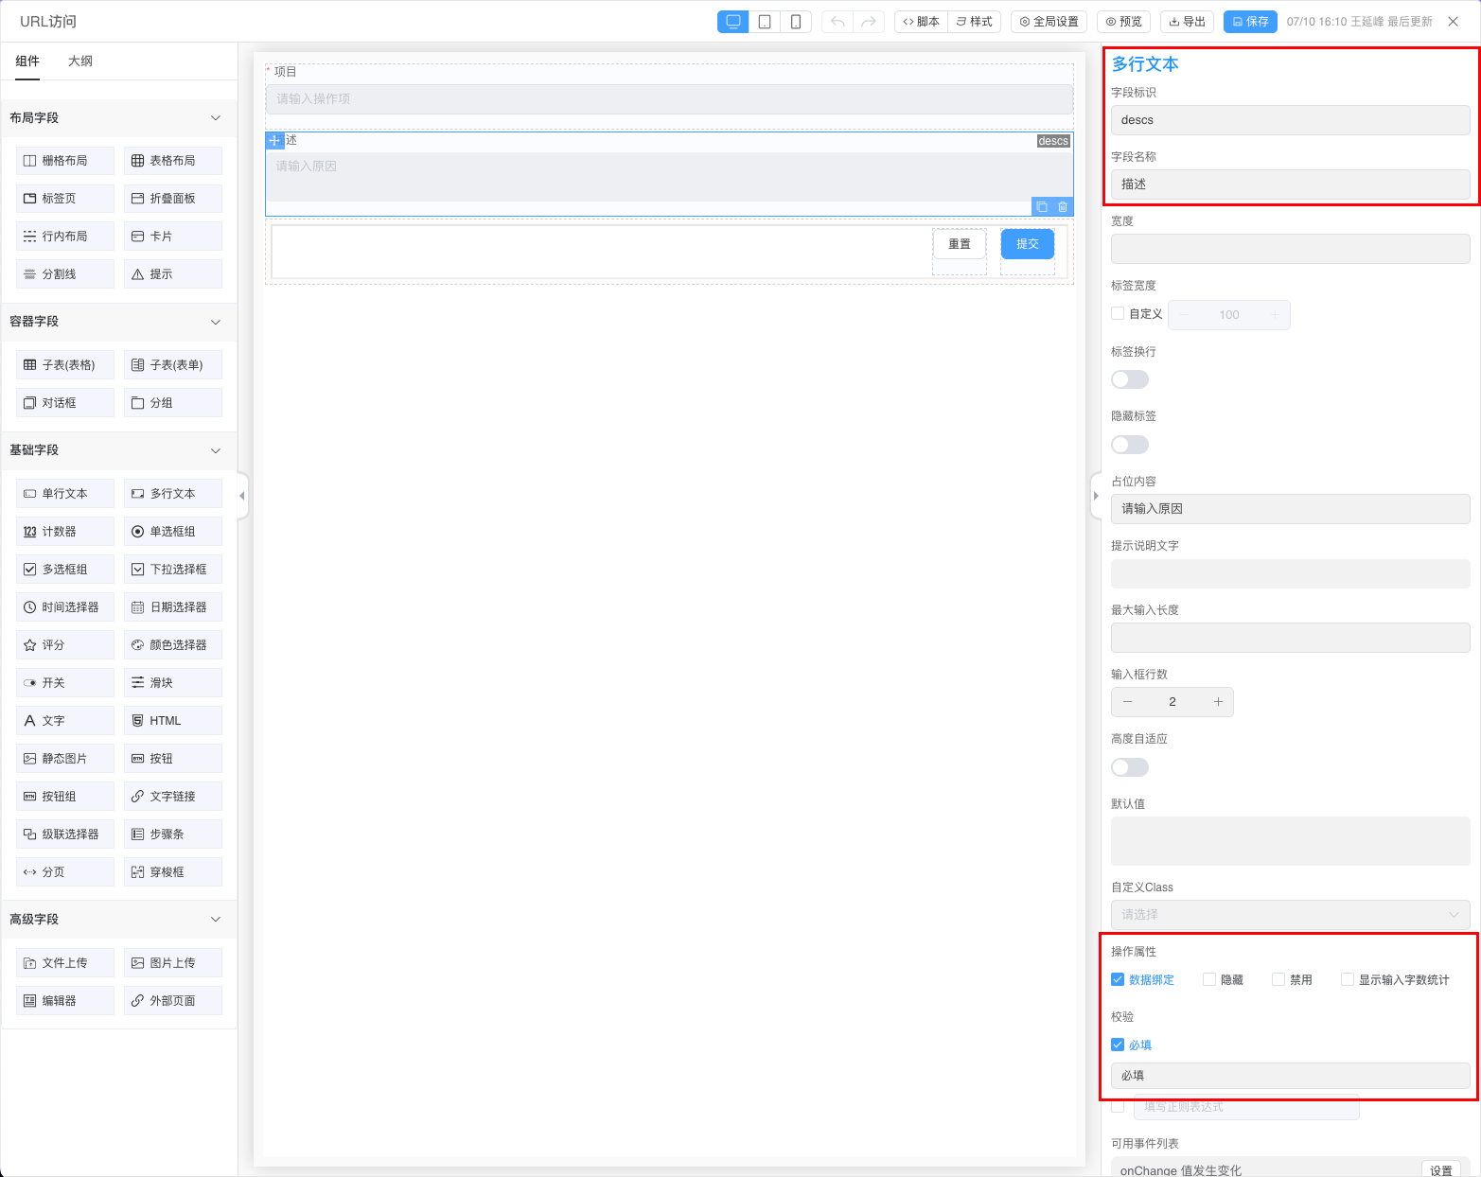Switch to mobile phone view icon

[x=796, y=22]
